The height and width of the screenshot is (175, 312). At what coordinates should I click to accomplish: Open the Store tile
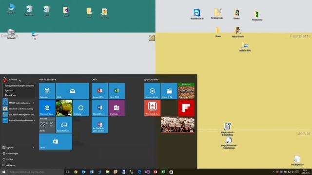coord(56,141)
